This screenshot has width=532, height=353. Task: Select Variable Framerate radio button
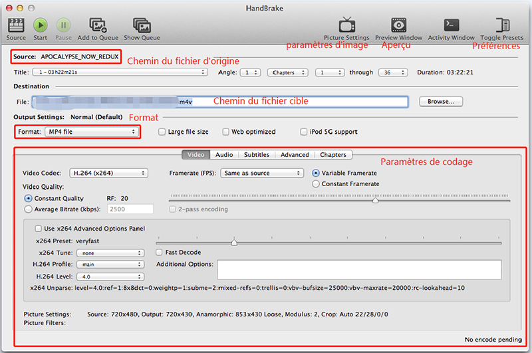(316, 174)
